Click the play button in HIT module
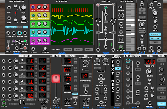Viewport: 167px width, 109px height. (142, 10)
